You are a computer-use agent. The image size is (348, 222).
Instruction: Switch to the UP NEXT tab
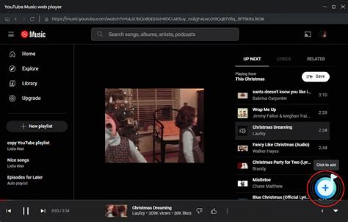pyautogui.click(x=252, y=59)
